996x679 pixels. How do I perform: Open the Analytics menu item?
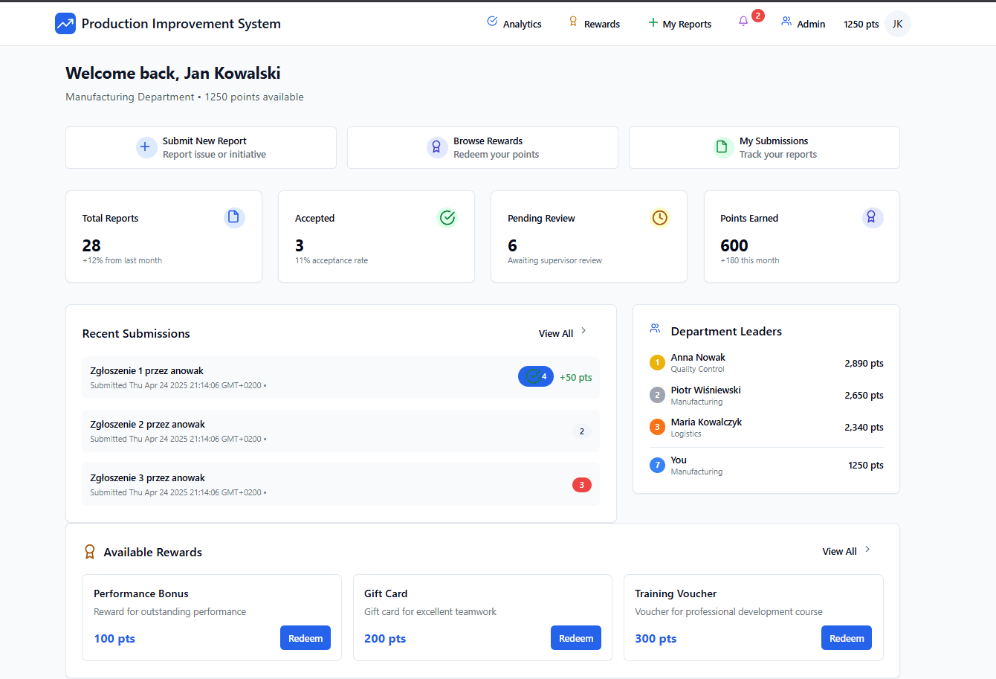(x=514, y=24)
